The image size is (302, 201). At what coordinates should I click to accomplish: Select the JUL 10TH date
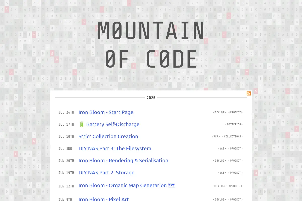(x=66, y=136)
